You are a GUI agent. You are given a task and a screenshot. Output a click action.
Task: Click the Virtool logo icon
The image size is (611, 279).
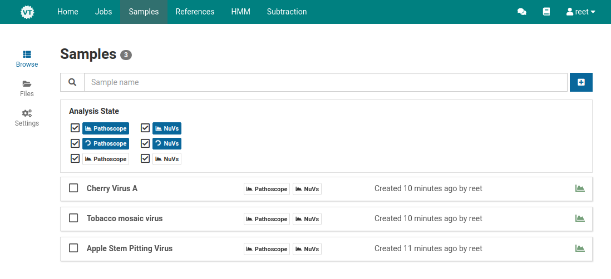tap(27, 12)
